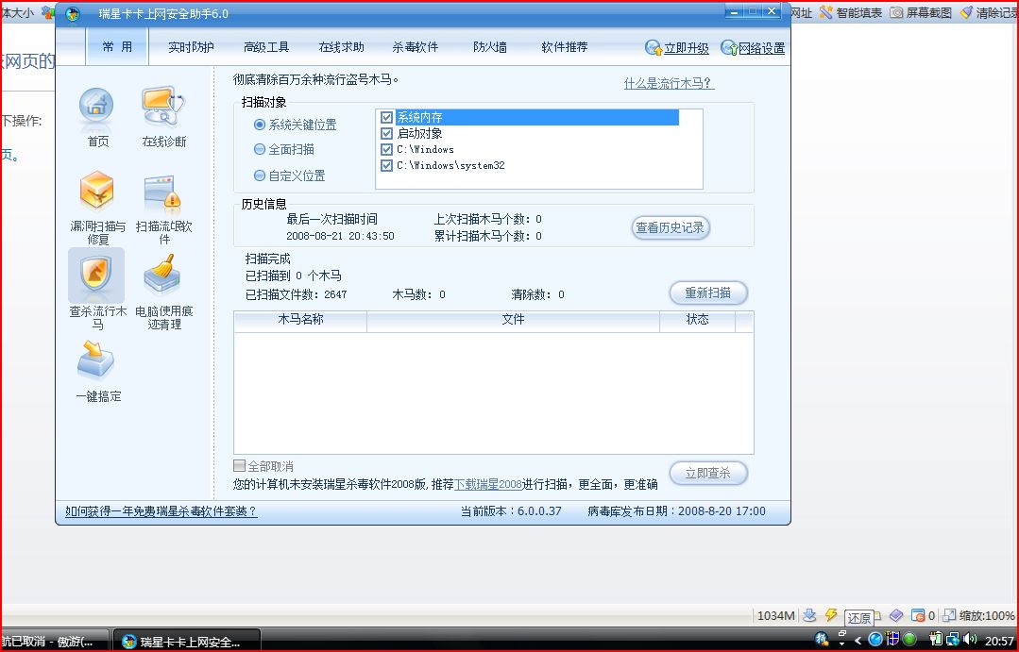1019x652 pixels.
Task: Click the 20:57 taskbar clock
Action: pos(999,641)
